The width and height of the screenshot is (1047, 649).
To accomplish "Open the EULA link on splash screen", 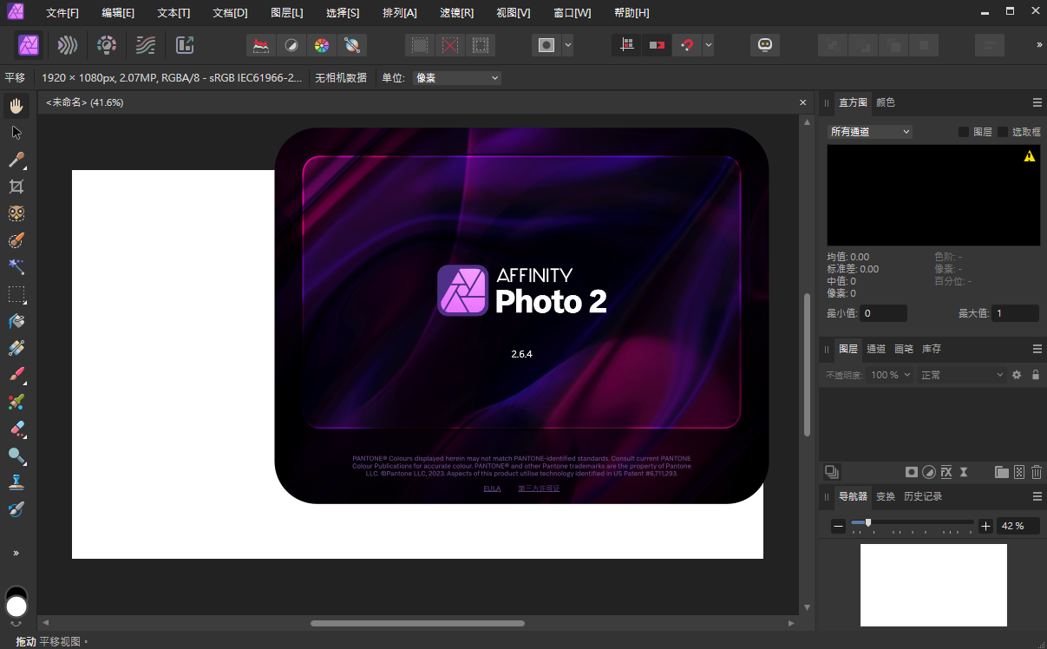I will 492,488.
